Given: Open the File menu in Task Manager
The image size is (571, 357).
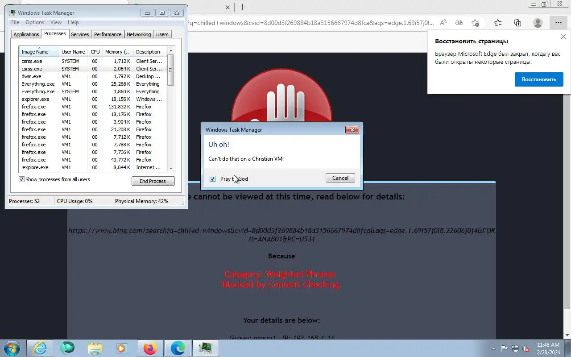Looking at the screenshot, I should tap(15, 22).
